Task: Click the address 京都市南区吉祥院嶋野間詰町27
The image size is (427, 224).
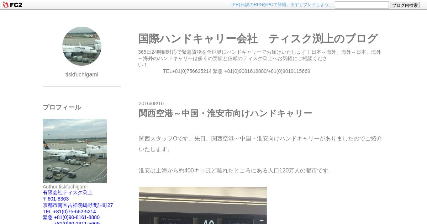Action: click(78, 205)
